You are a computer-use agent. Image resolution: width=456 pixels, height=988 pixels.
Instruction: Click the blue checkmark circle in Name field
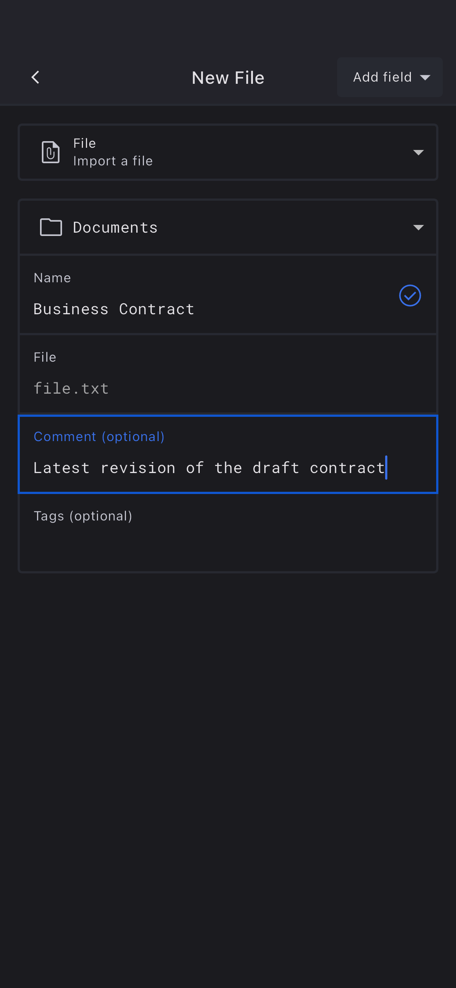point(410,296)
